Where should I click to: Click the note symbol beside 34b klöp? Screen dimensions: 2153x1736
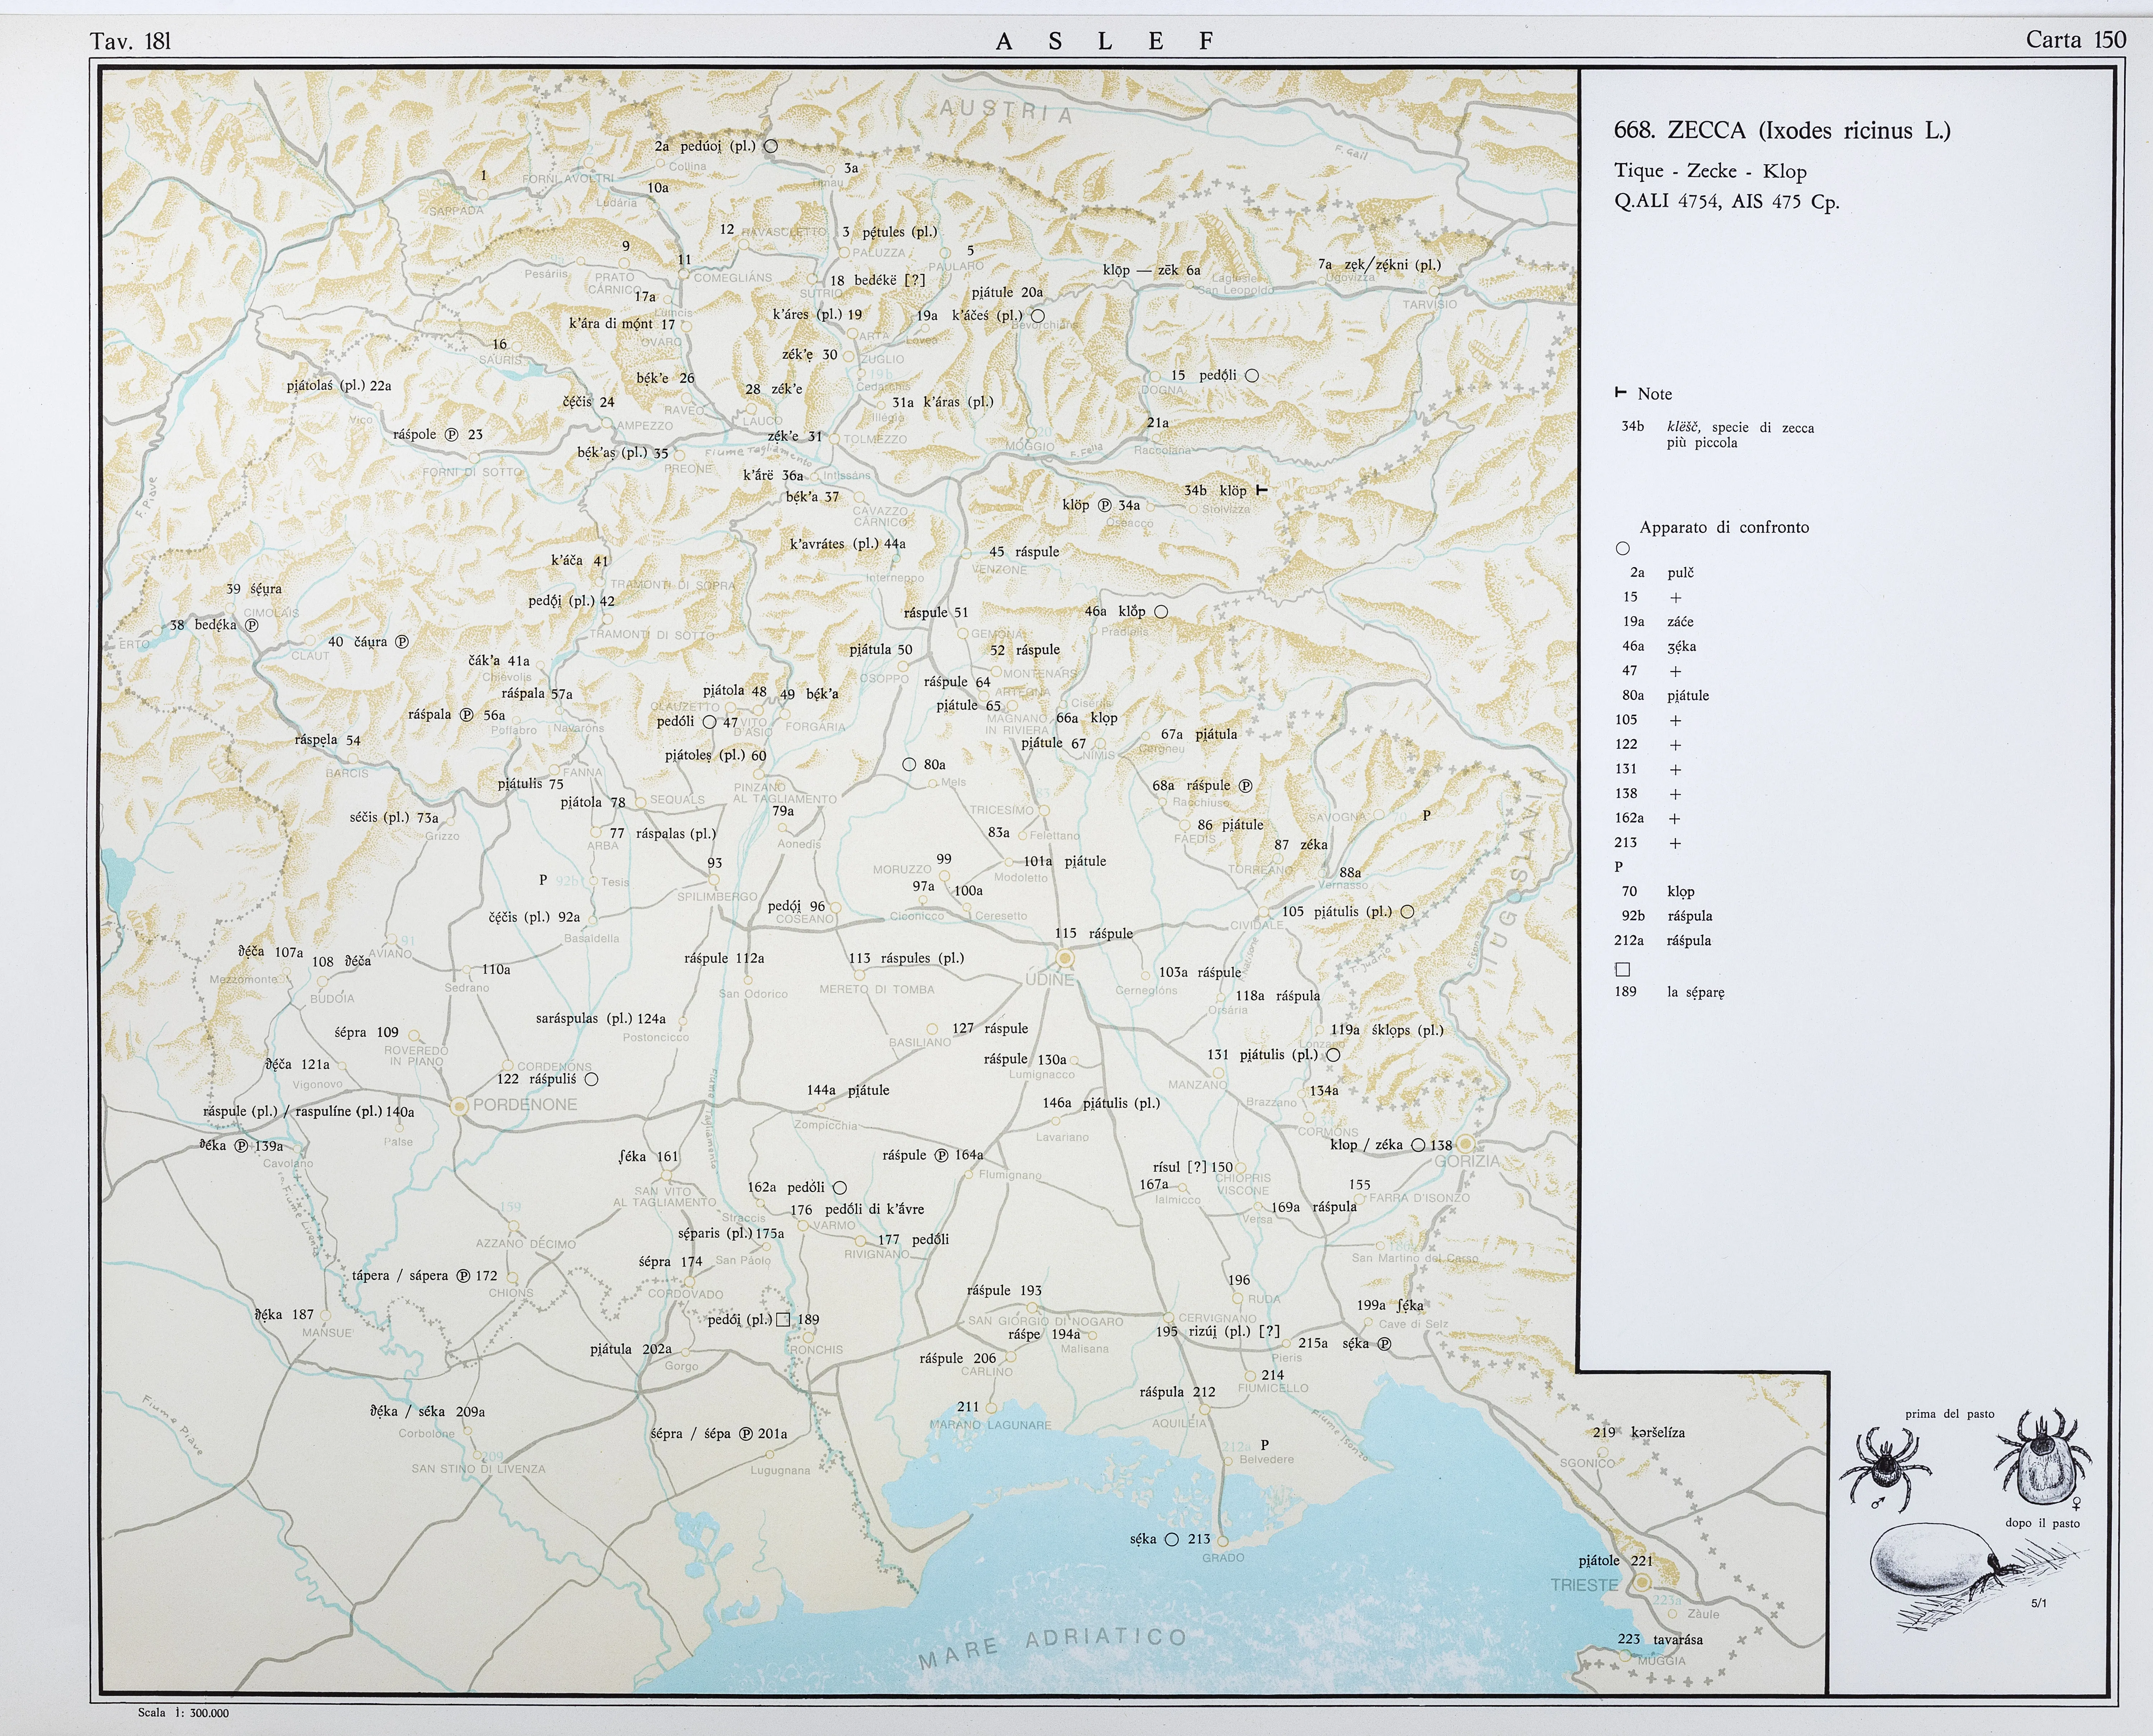coord(1261,490)
